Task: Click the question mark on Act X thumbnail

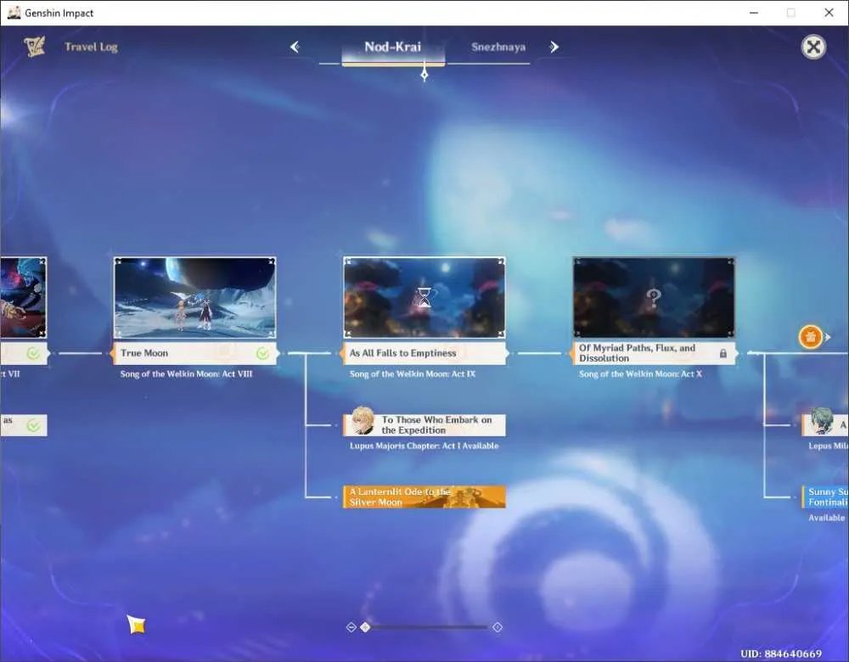Action: 654,298
